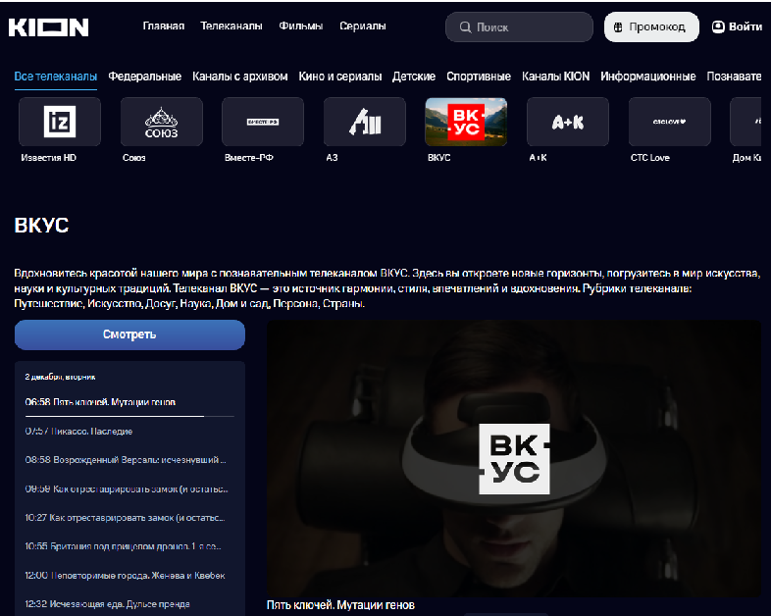Viewport: 771px width, 616px height.
Task: Go to Главная in top navigation
Action: pyautogui.click(x=164, y=26)
